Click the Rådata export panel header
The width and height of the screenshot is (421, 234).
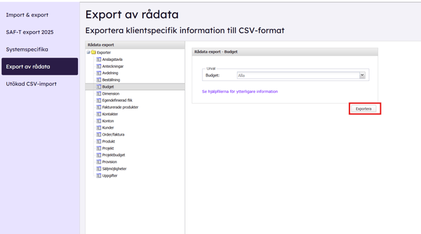pos(135,45)
